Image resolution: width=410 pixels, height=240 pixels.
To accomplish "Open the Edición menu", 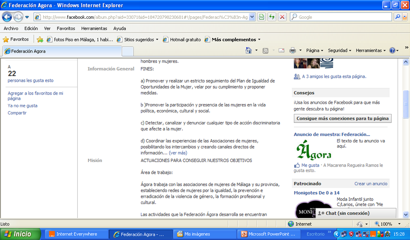I will click(x=31, y=28).
